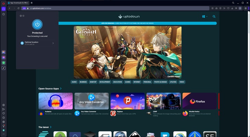Viewport: 250px width, 137px height.
Task: Select the DEVELOPMENT category
Action: [105, 82]
